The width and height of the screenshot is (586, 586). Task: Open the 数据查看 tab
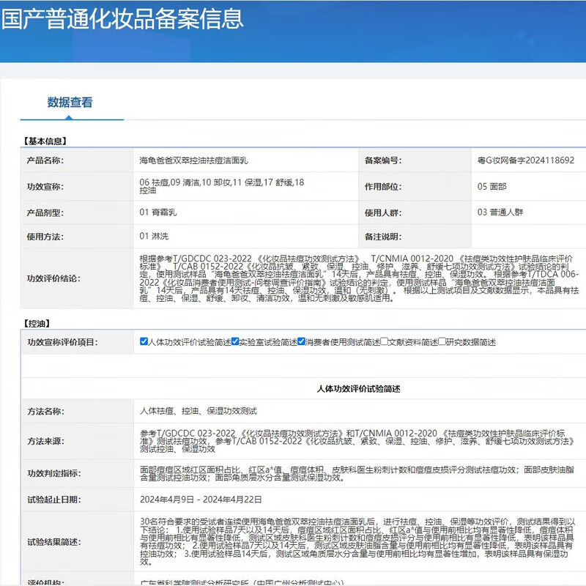coord(70,103)
